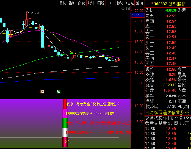Click the 减 marker icon on chart
Image resolution: width=191 pixels, height=149 pixels.
pos(59,92)
